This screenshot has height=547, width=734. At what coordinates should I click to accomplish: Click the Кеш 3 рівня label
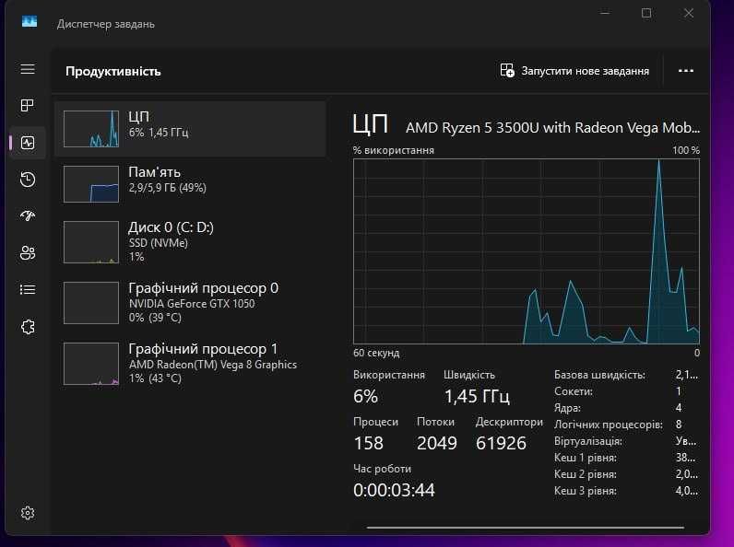pos(586,491)
